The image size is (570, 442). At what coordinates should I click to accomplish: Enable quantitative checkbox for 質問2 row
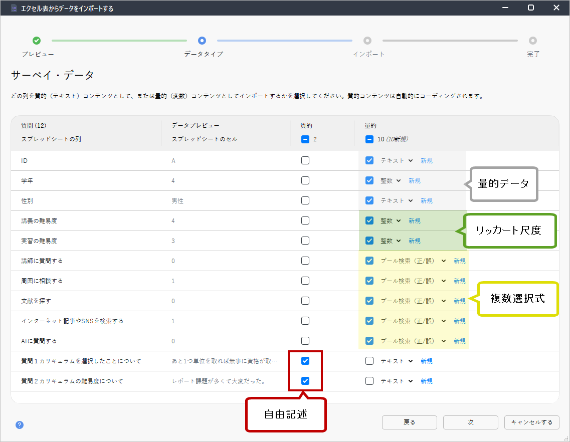[x=369, y=381]
